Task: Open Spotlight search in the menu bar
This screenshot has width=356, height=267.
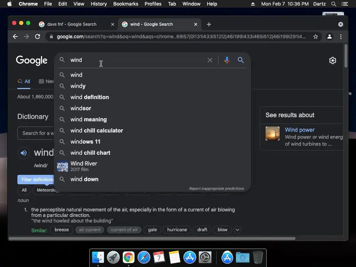Action: (333, 4)
